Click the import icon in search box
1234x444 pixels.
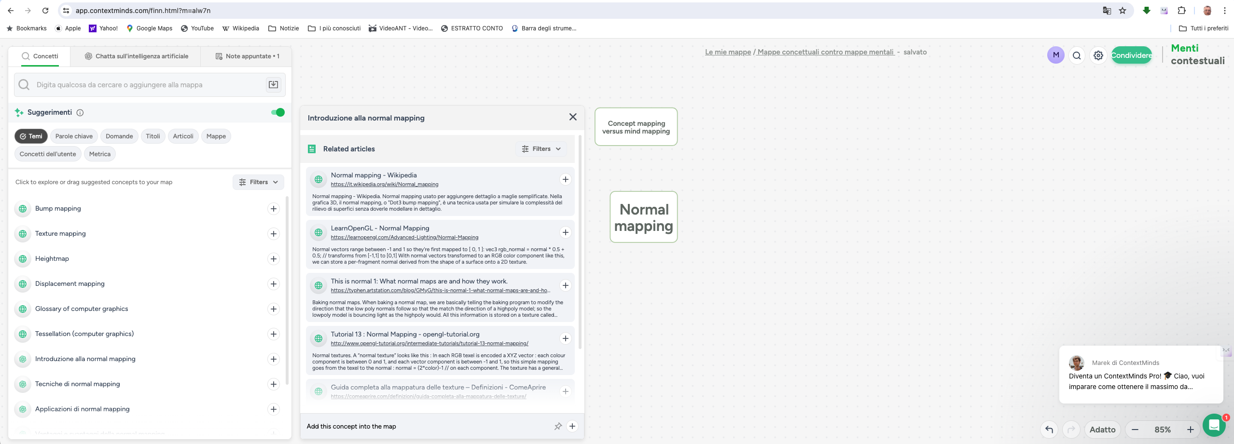pyautogui.click(x=273, y=85)
